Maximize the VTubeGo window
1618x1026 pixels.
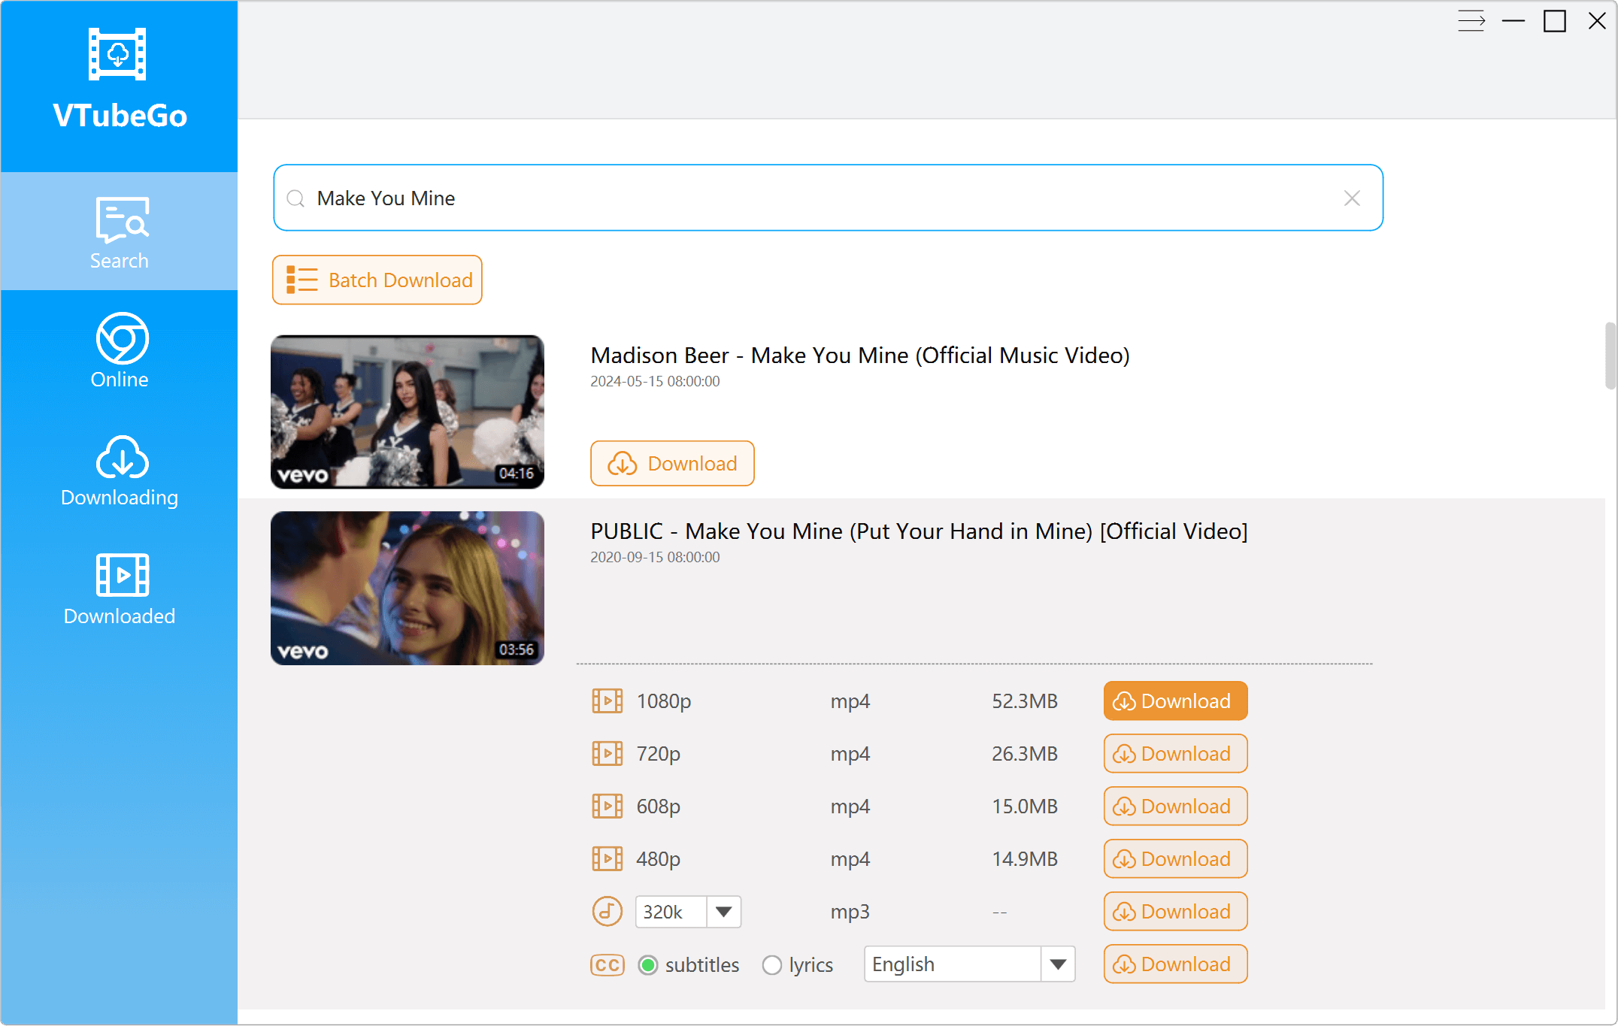coord(1555,21)
